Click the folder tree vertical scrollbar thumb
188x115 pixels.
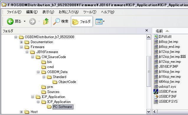click(149, 72)
